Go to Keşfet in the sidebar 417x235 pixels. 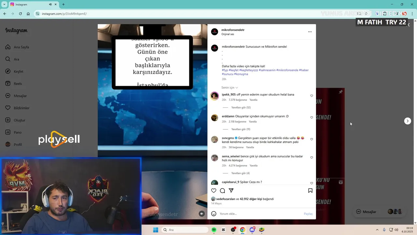click(14, 71)
